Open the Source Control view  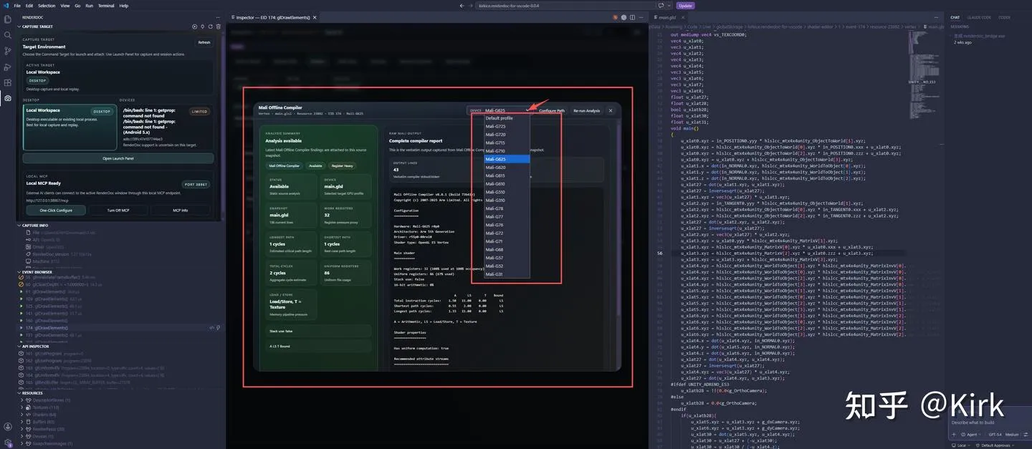point(8,51)
